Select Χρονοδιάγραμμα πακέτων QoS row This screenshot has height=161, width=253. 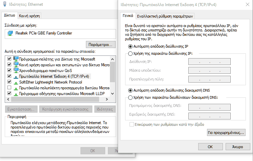(46, 71)
